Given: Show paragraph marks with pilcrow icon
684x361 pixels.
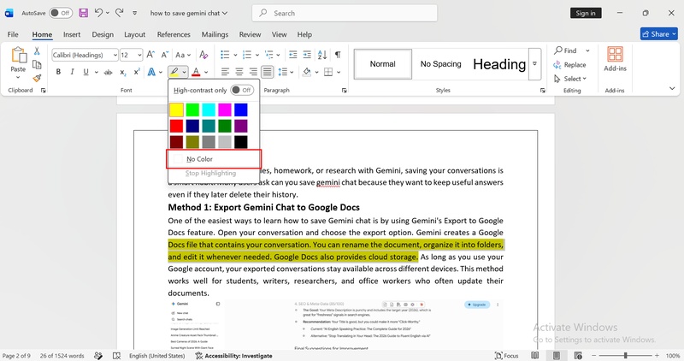Looking at the screenshot, I should pyautogui.click(x=338, y=55).
